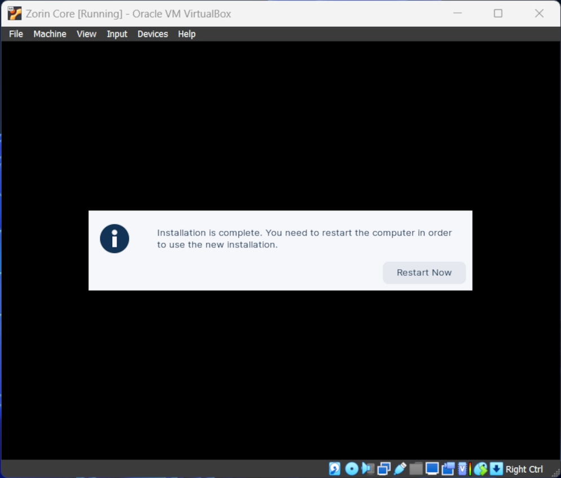Click the VirtualBox window title icon

14,13
